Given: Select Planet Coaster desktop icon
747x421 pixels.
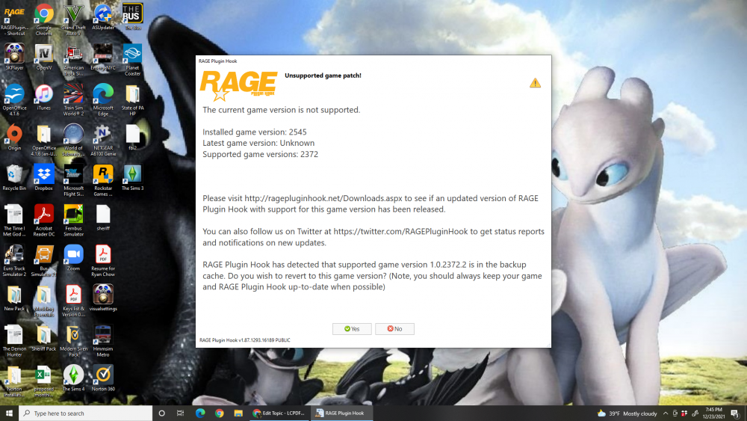Looking at the screenshot, I should click(x=132, y=60).
